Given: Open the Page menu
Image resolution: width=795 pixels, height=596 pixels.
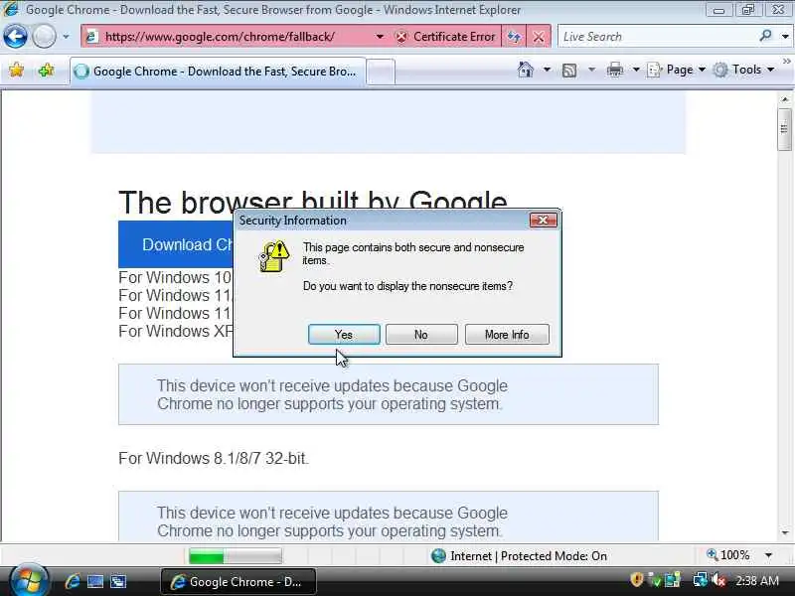Looking at the screenshot, I should 676,70.
